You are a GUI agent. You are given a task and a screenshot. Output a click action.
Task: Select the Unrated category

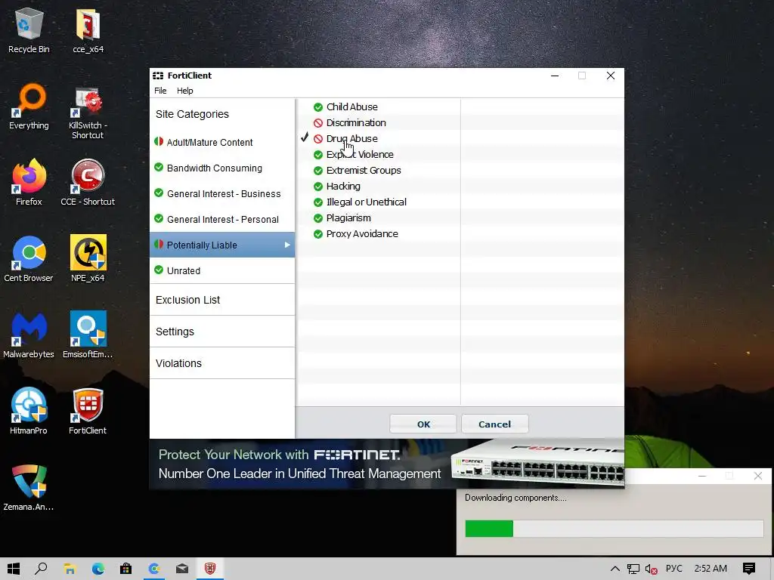point(222,270)
